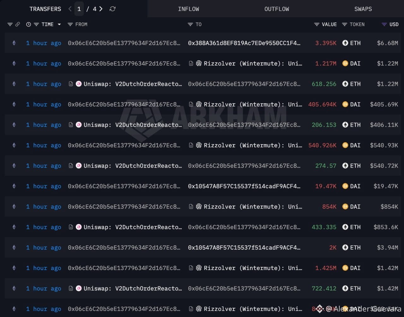Click the USD amount $19.47K
This screenshot has width=404, height=317.
386,186
